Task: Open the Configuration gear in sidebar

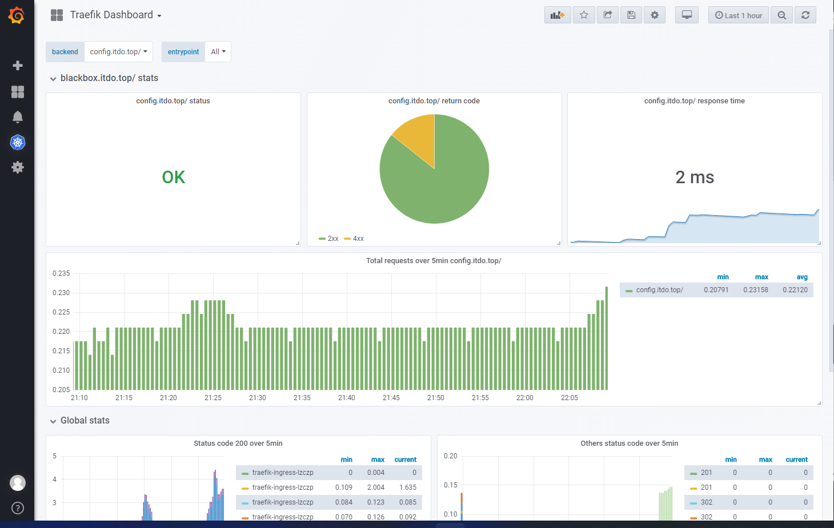Action: (18, 167)
